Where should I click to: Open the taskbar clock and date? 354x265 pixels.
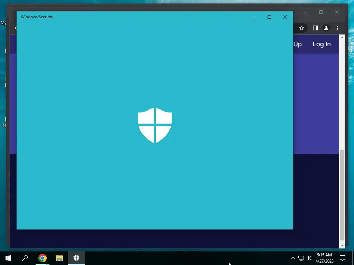tap(324, 258)
